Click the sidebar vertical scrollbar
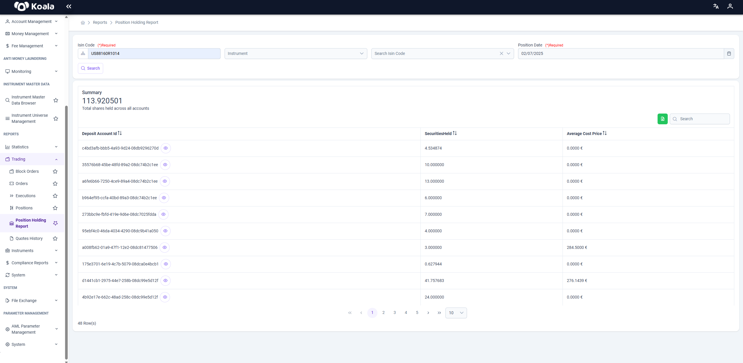 tap(66, 232)
